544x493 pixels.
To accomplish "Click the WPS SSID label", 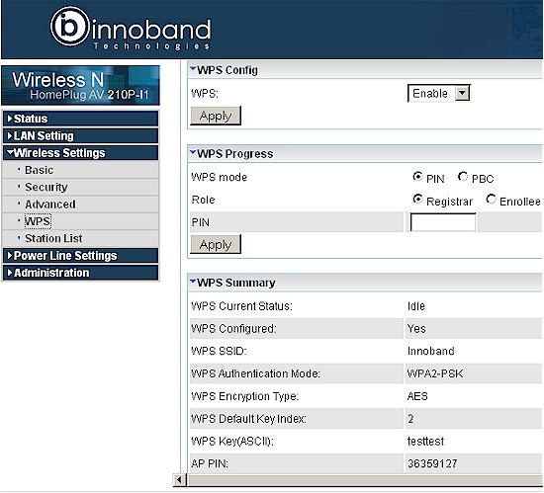I will pos(219,351).
